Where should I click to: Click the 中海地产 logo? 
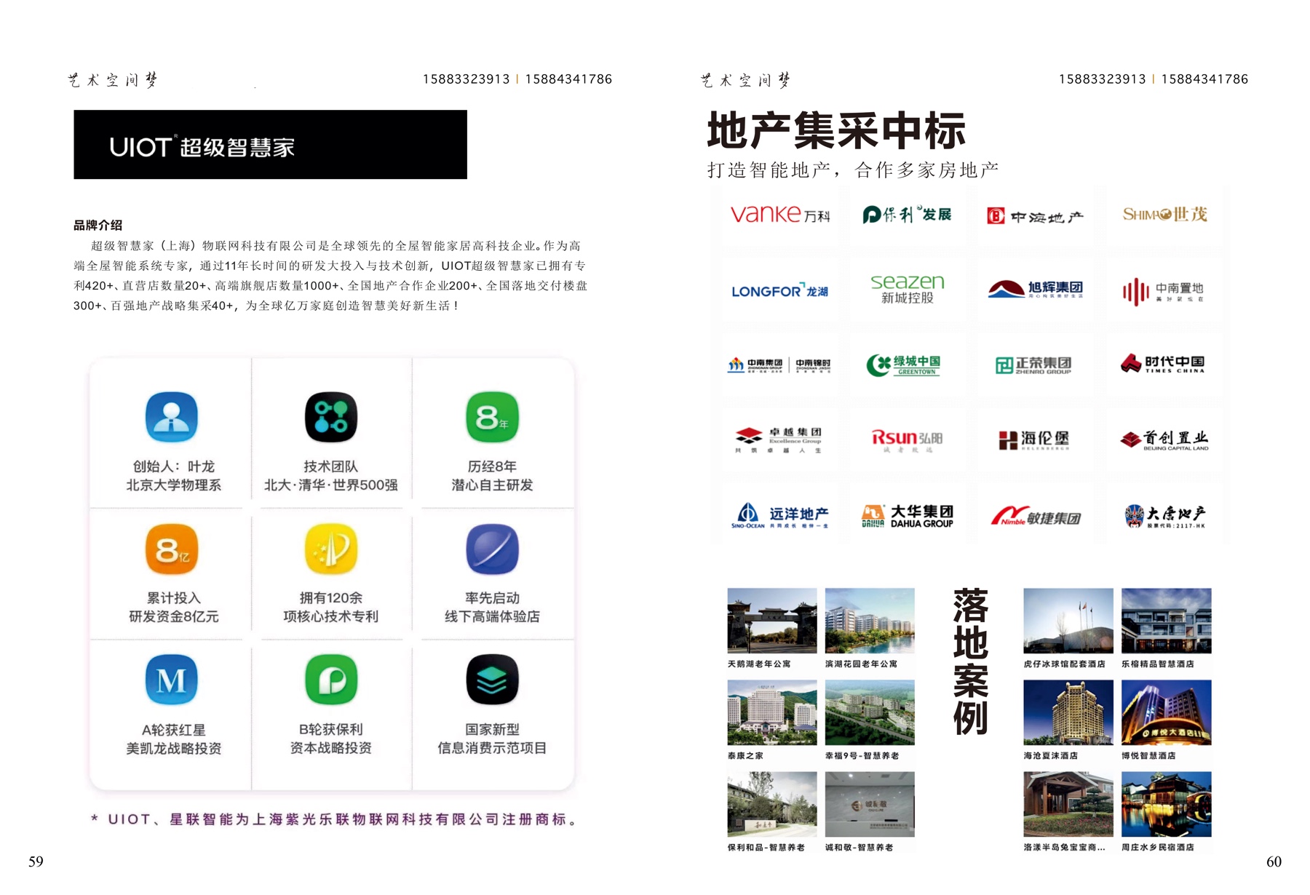coord(1034,216)
